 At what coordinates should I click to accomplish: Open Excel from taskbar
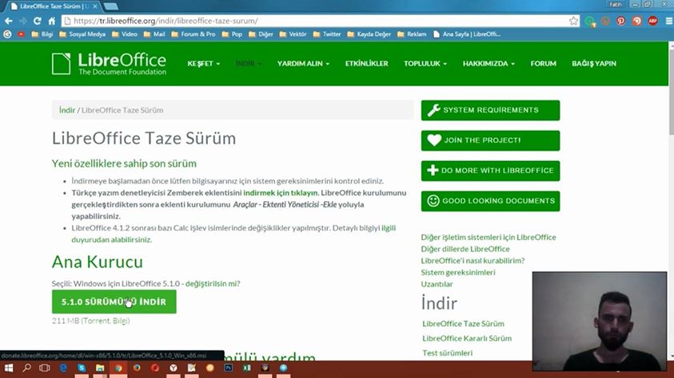tap(247, 368)
